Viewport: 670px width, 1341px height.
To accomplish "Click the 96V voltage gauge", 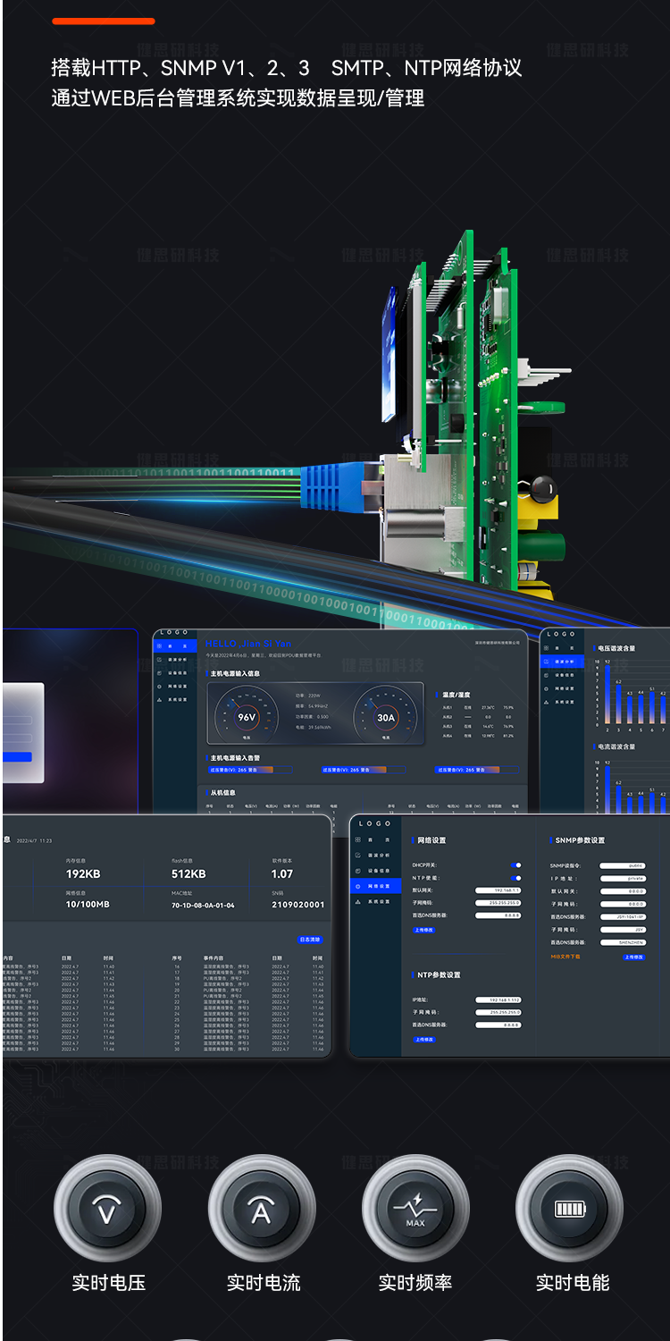I will (x=247, y=716).
